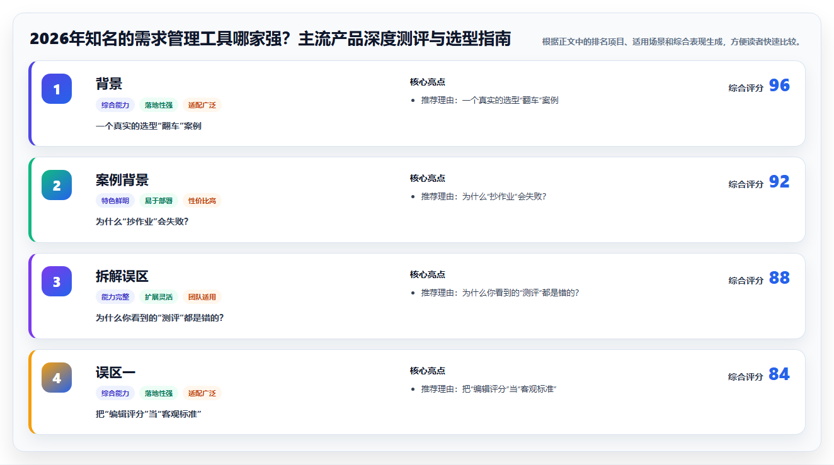The height and width of the screenshot is (465, 834).
Task: Click the 综合能力 tag in 误区一 card
Action: click(x=115, y=393)
